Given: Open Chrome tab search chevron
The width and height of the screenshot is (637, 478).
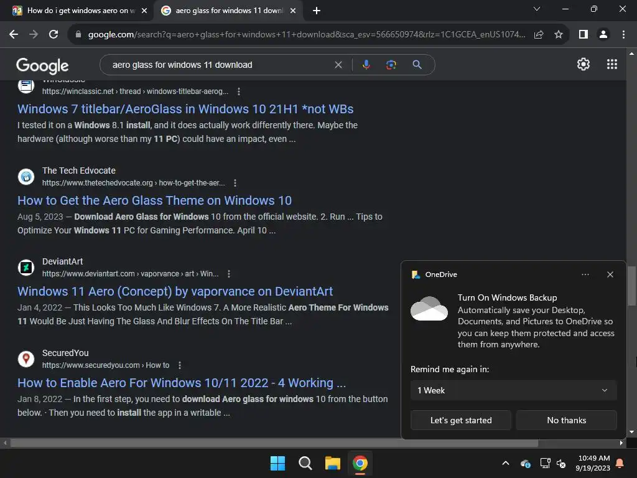Looking at the screenshot, I should tap(537, 9).
